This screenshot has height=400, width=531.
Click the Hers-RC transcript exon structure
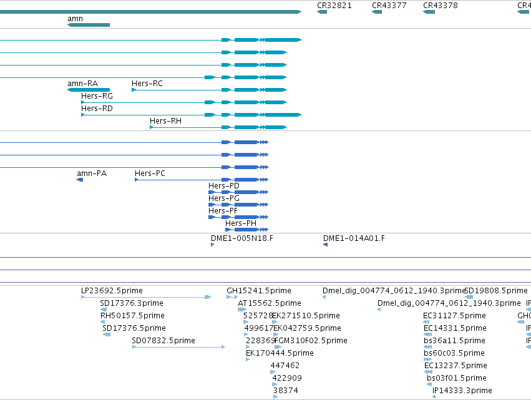pyautogui.click(x=209, y=90)
